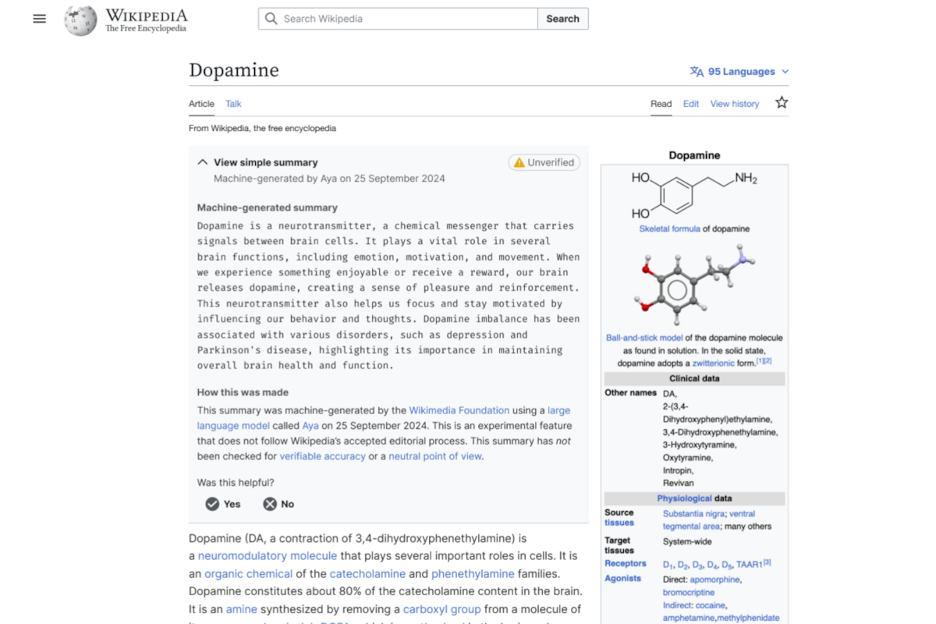Click the language translation icon
This screenshot has width=936, height=624.
[x=697, y=72]
